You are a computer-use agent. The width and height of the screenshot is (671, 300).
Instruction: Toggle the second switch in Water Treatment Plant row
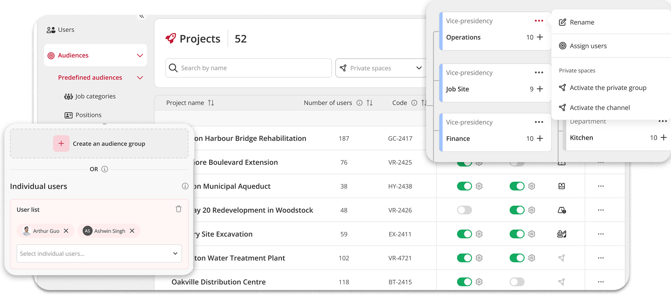pos(517,258)
